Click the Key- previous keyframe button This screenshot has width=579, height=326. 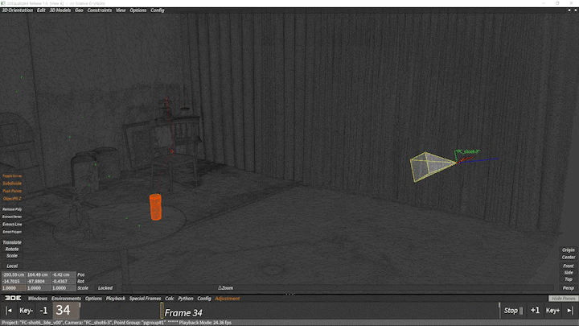(x=27, y=311)
